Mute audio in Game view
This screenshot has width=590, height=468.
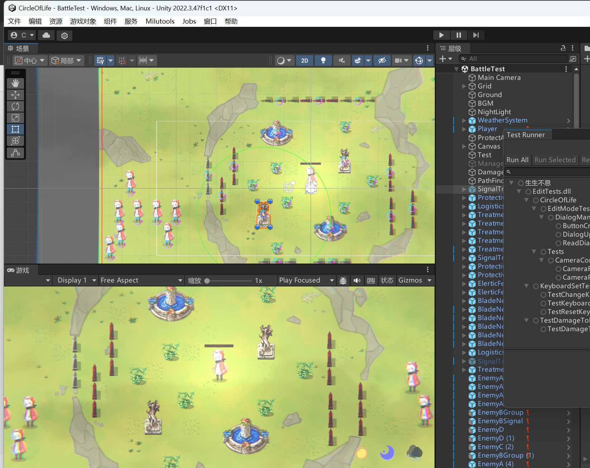tap(357, 280)
